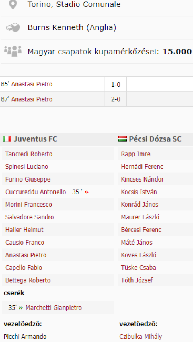Open Máté János player link
This screenshot has width=193, height=342.
137,243
